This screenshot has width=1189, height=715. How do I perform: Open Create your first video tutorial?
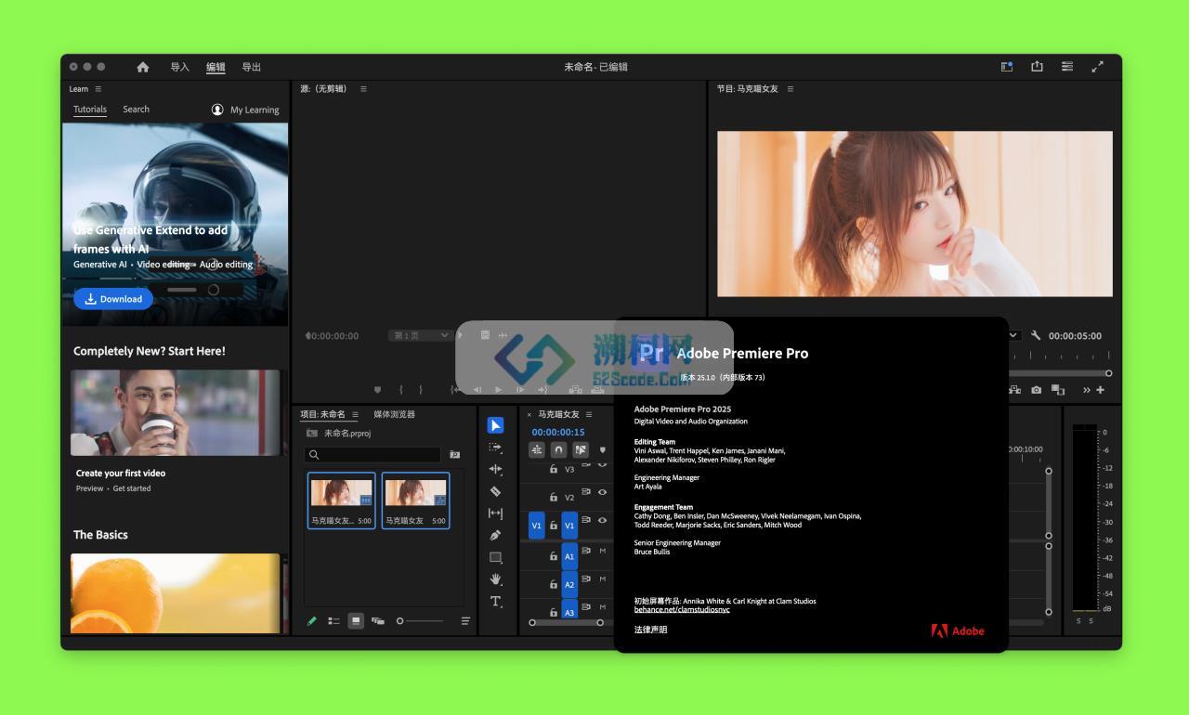coord(176,413)
